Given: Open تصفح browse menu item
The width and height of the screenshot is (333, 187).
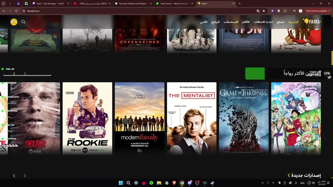Looking at the screenshot, I should pos(280,22).
